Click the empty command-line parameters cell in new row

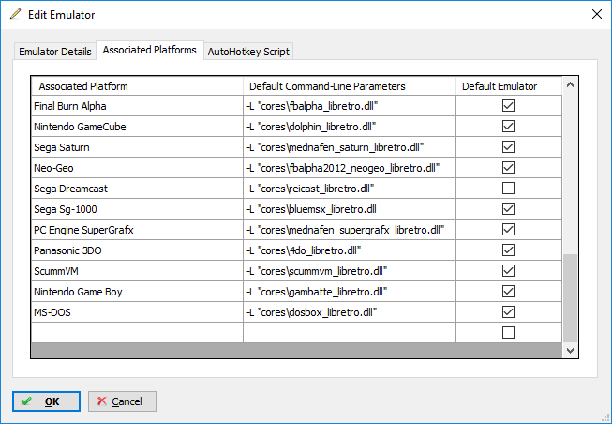[350, 333]
